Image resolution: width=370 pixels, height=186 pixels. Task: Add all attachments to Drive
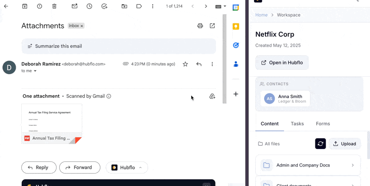pos(212,96)
